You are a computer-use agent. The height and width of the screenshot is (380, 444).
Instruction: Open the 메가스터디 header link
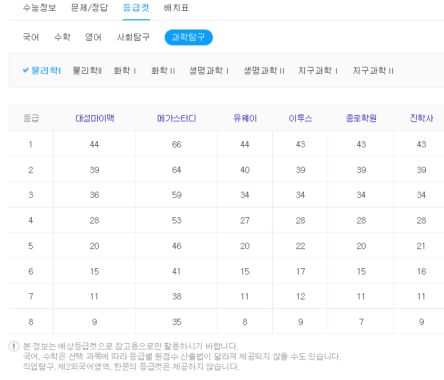[177, 119]
